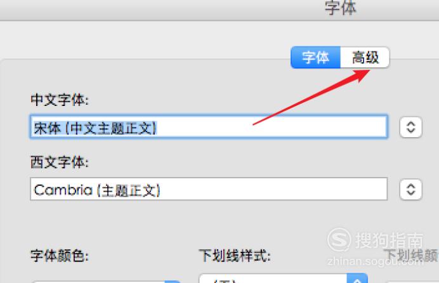Open the 西文字体 up-down arrow stepper

pyautogui.click(x=410, y=190)
